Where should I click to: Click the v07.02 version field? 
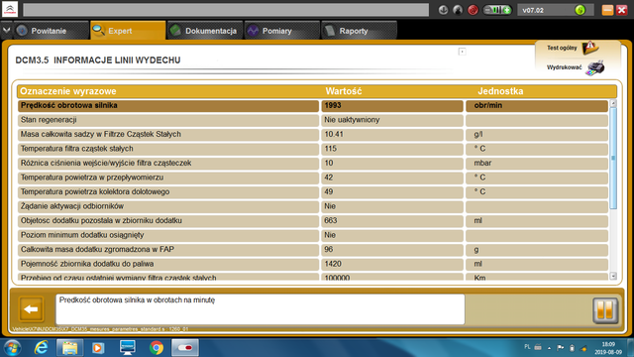coord(555,10)
